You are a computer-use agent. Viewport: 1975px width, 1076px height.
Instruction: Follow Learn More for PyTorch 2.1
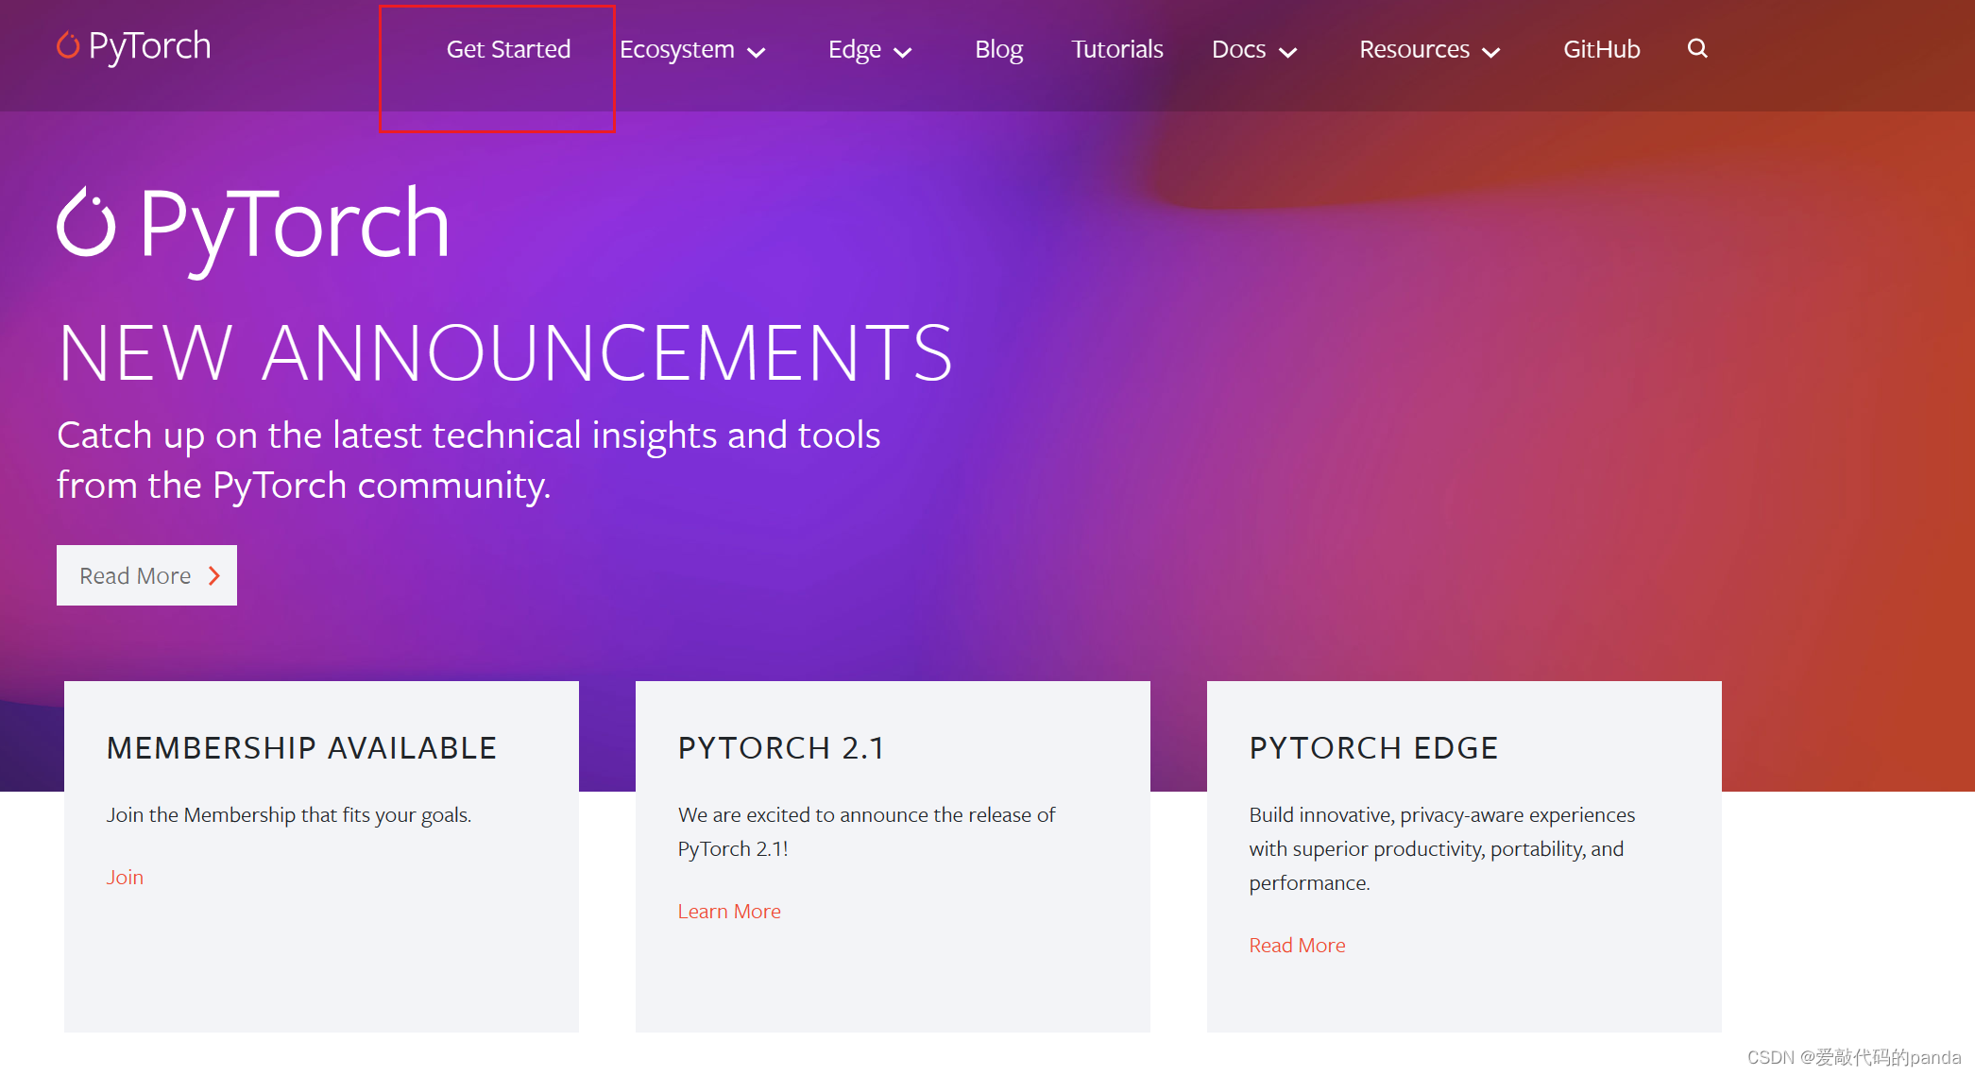[729, 911]
